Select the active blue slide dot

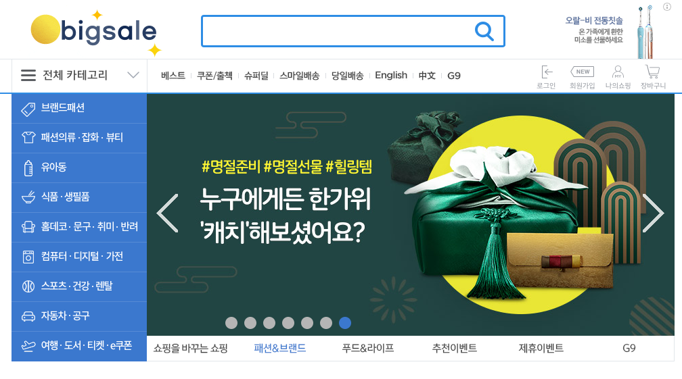(x=345, y=323)
